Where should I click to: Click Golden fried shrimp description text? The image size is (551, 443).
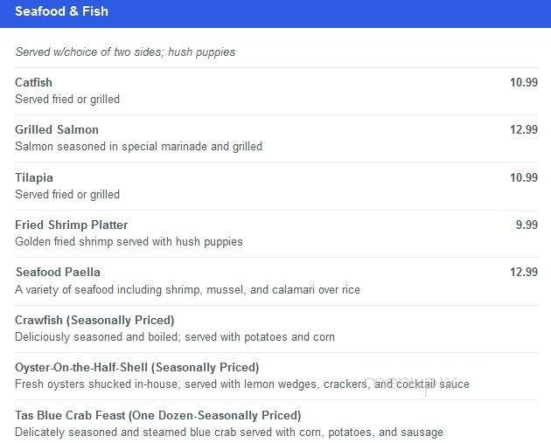coord(129,242)
